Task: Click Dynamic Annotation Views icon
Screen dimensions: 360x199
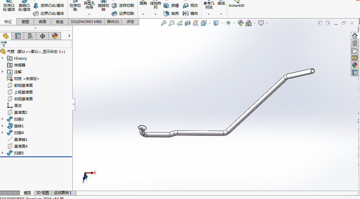Action: [195, 23]
